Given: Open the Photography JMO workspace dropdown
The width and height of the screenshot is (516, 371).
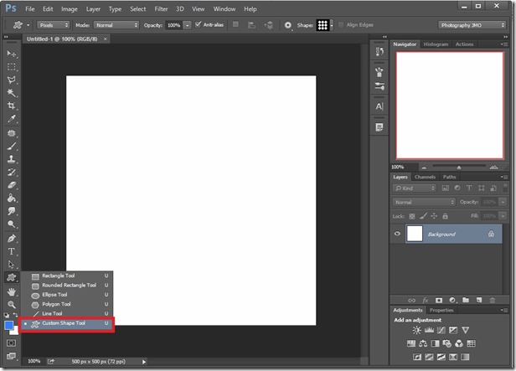Looking at the screenshot, I should point(472,25).
